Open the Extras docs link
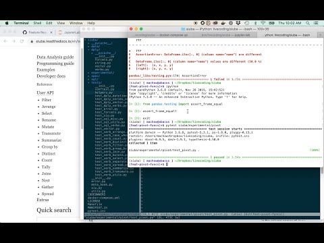324x243 pixels. coord(43,200)
